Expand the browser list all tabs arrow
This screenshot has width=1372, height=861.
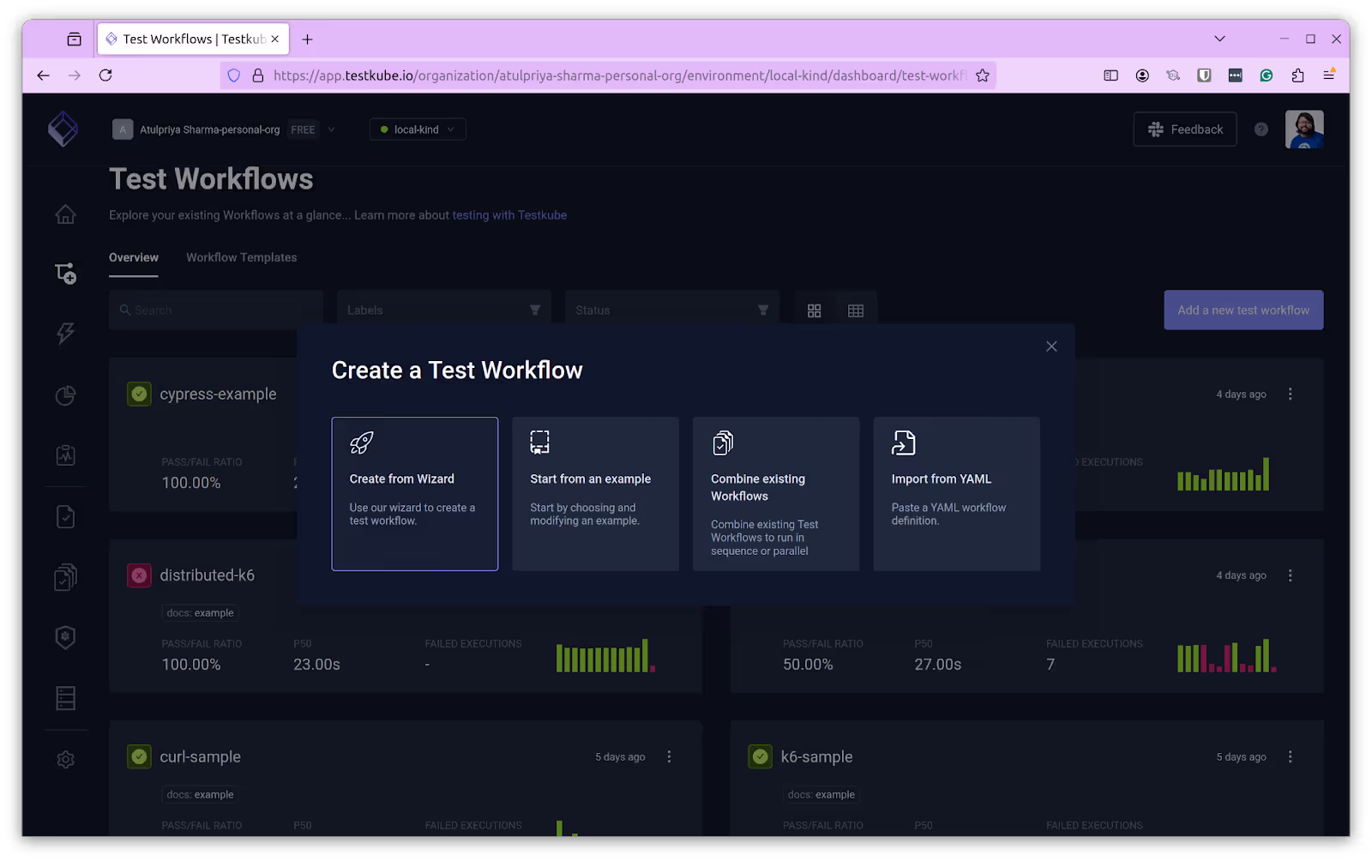[x=1219, y=39]
